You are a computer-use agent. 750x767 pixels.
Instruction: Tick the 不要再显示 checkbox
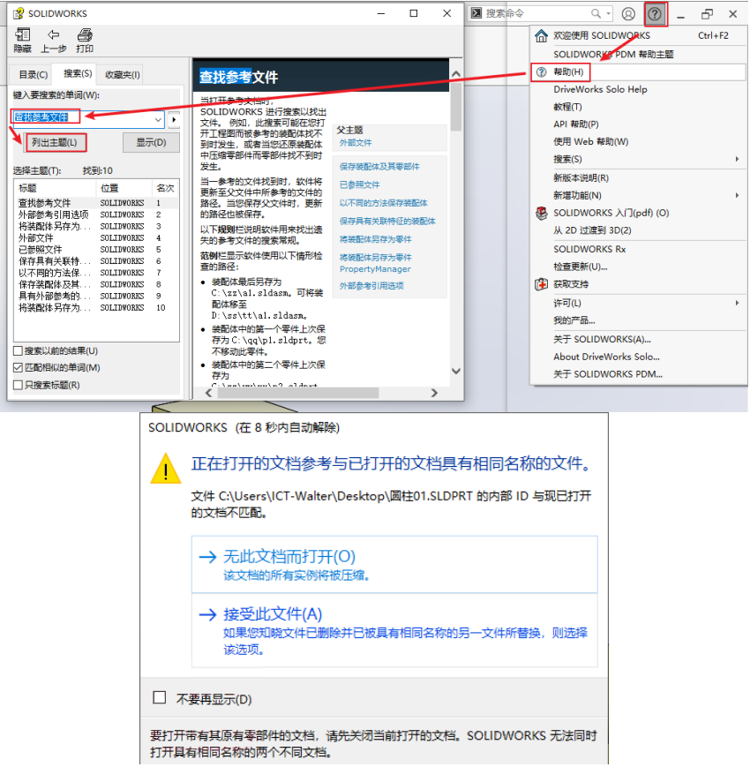click(160, 698)
